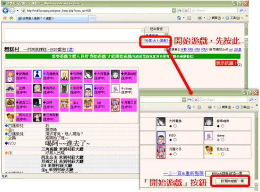
Task: Click the message text input area
Action: 73,35
